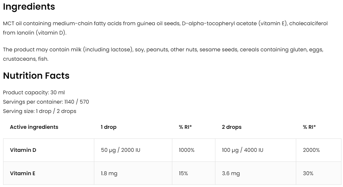
Task: Click the 2 drops column header
Action: click(232, 127)
